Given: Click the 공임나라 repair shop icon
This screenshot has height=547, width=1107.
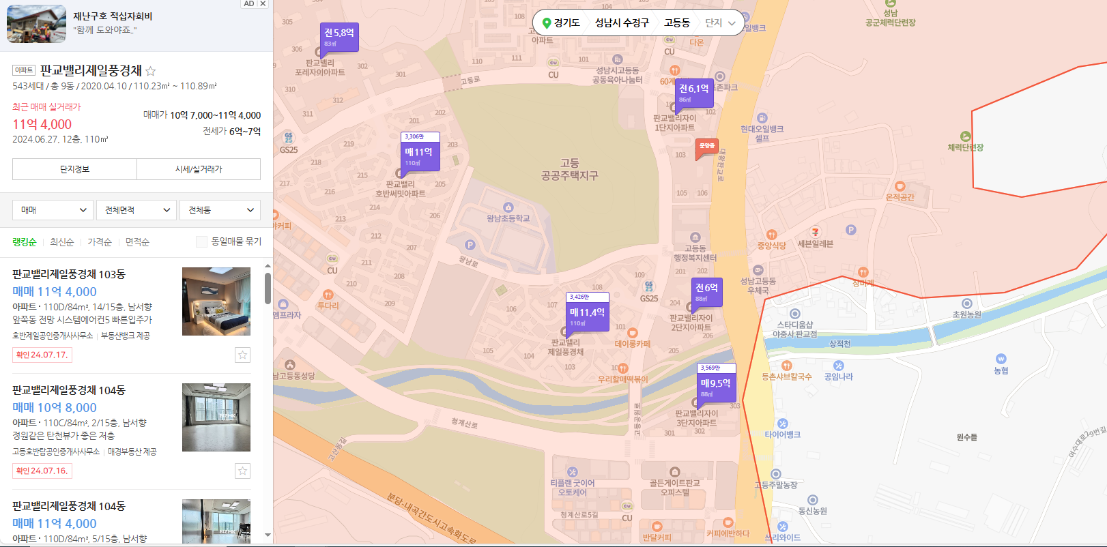Looking at the screenshot, I should pos(838,366).
